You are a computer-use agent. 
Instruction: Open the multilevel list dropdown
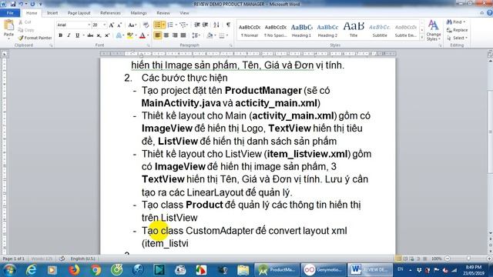183,25
